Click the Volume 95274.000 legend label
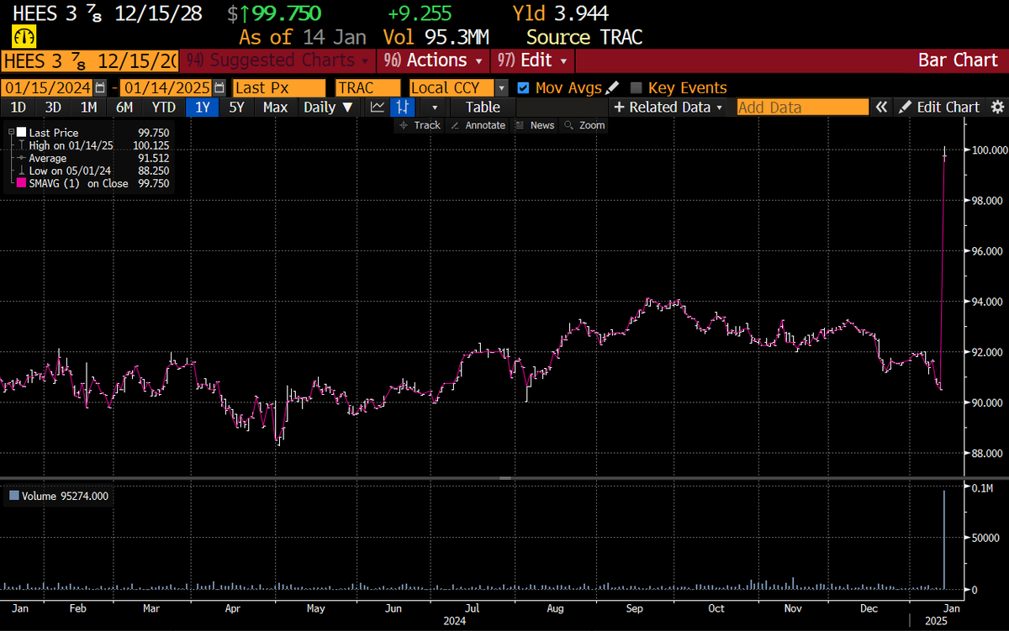 [65, 496]
